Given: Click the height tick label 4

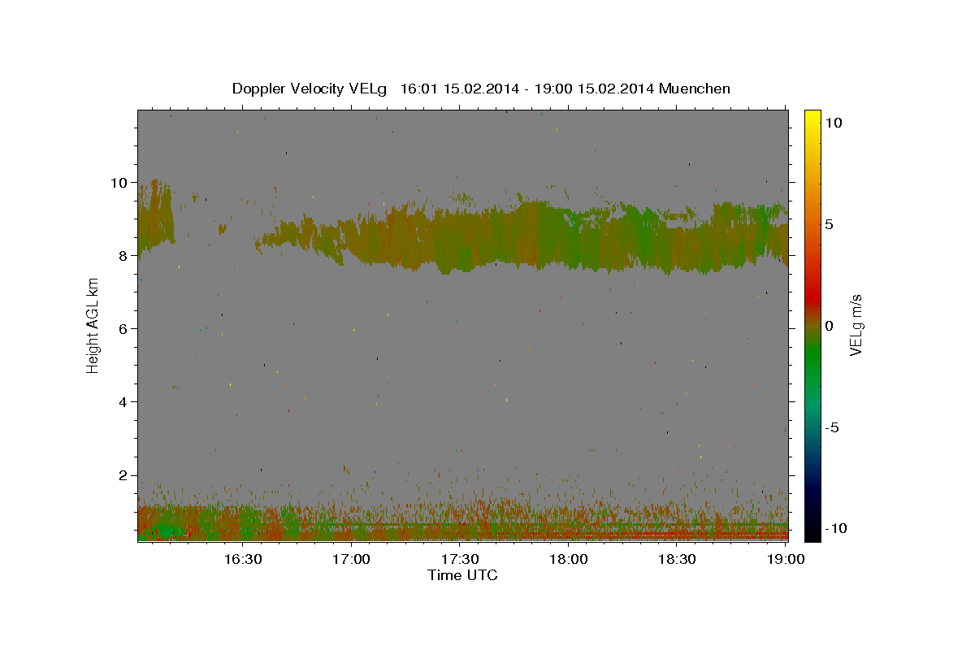Looking at the screenshot, I should pos(124,401).
